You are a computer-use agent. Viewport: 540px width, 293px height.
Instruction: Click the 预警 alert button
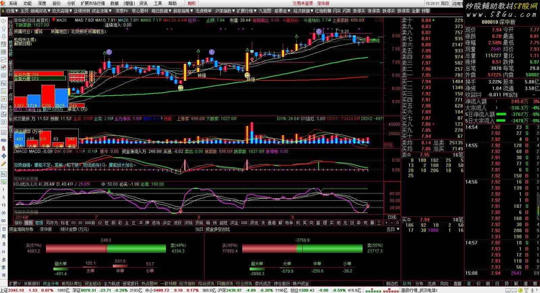point(425,11)
